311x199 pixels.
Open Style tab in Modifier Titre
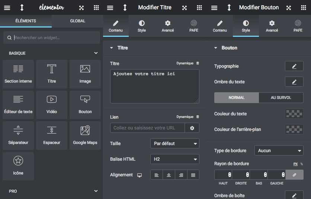(142, 26)
